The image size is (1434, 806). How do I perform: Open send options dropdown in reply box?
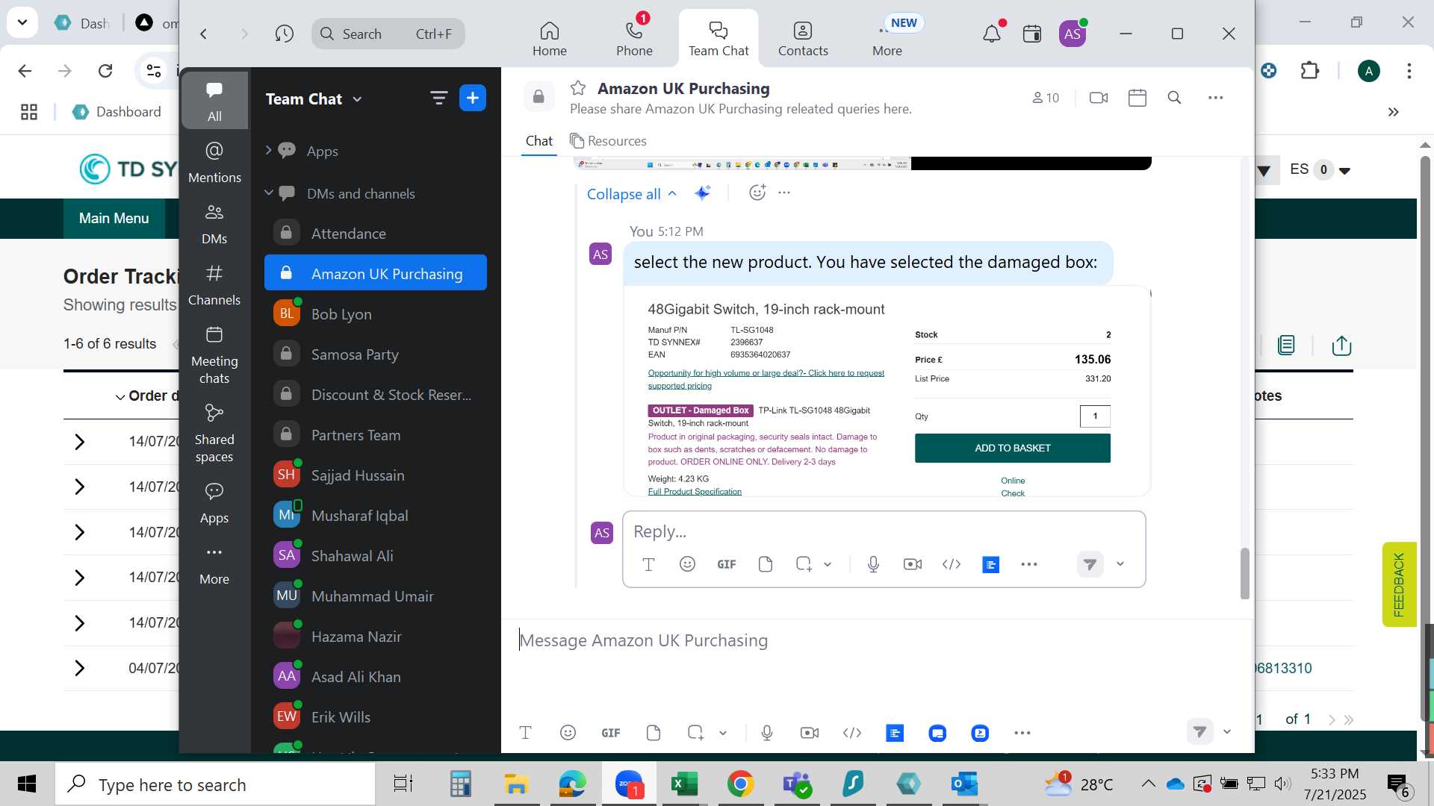coord(1120,564)
